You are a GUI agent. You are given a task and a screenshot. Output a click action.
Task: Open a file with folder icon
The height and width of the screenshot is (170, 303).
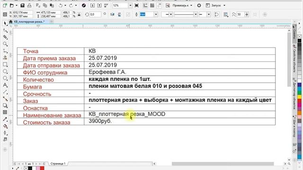click(12, 5)
